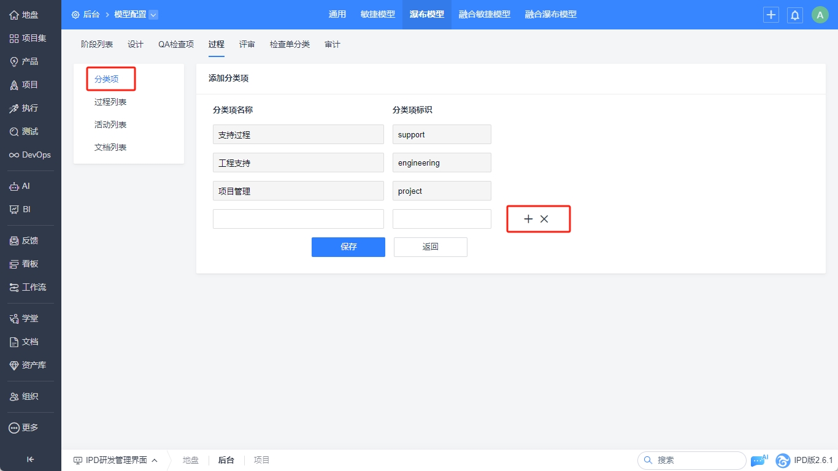Select the 瀑布模型 tab
Image resolution: width=838 pixels, height=471 pixels.
[x=427, y=15]
